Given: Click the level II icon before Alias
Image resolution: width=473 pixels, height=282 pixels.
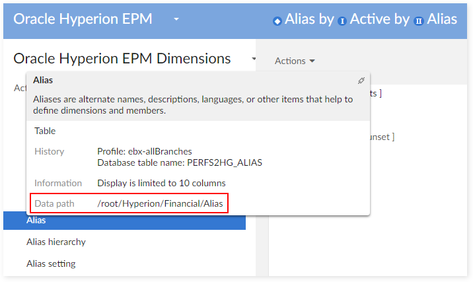Looking at the screenshot, I should (x=418, y=21).
